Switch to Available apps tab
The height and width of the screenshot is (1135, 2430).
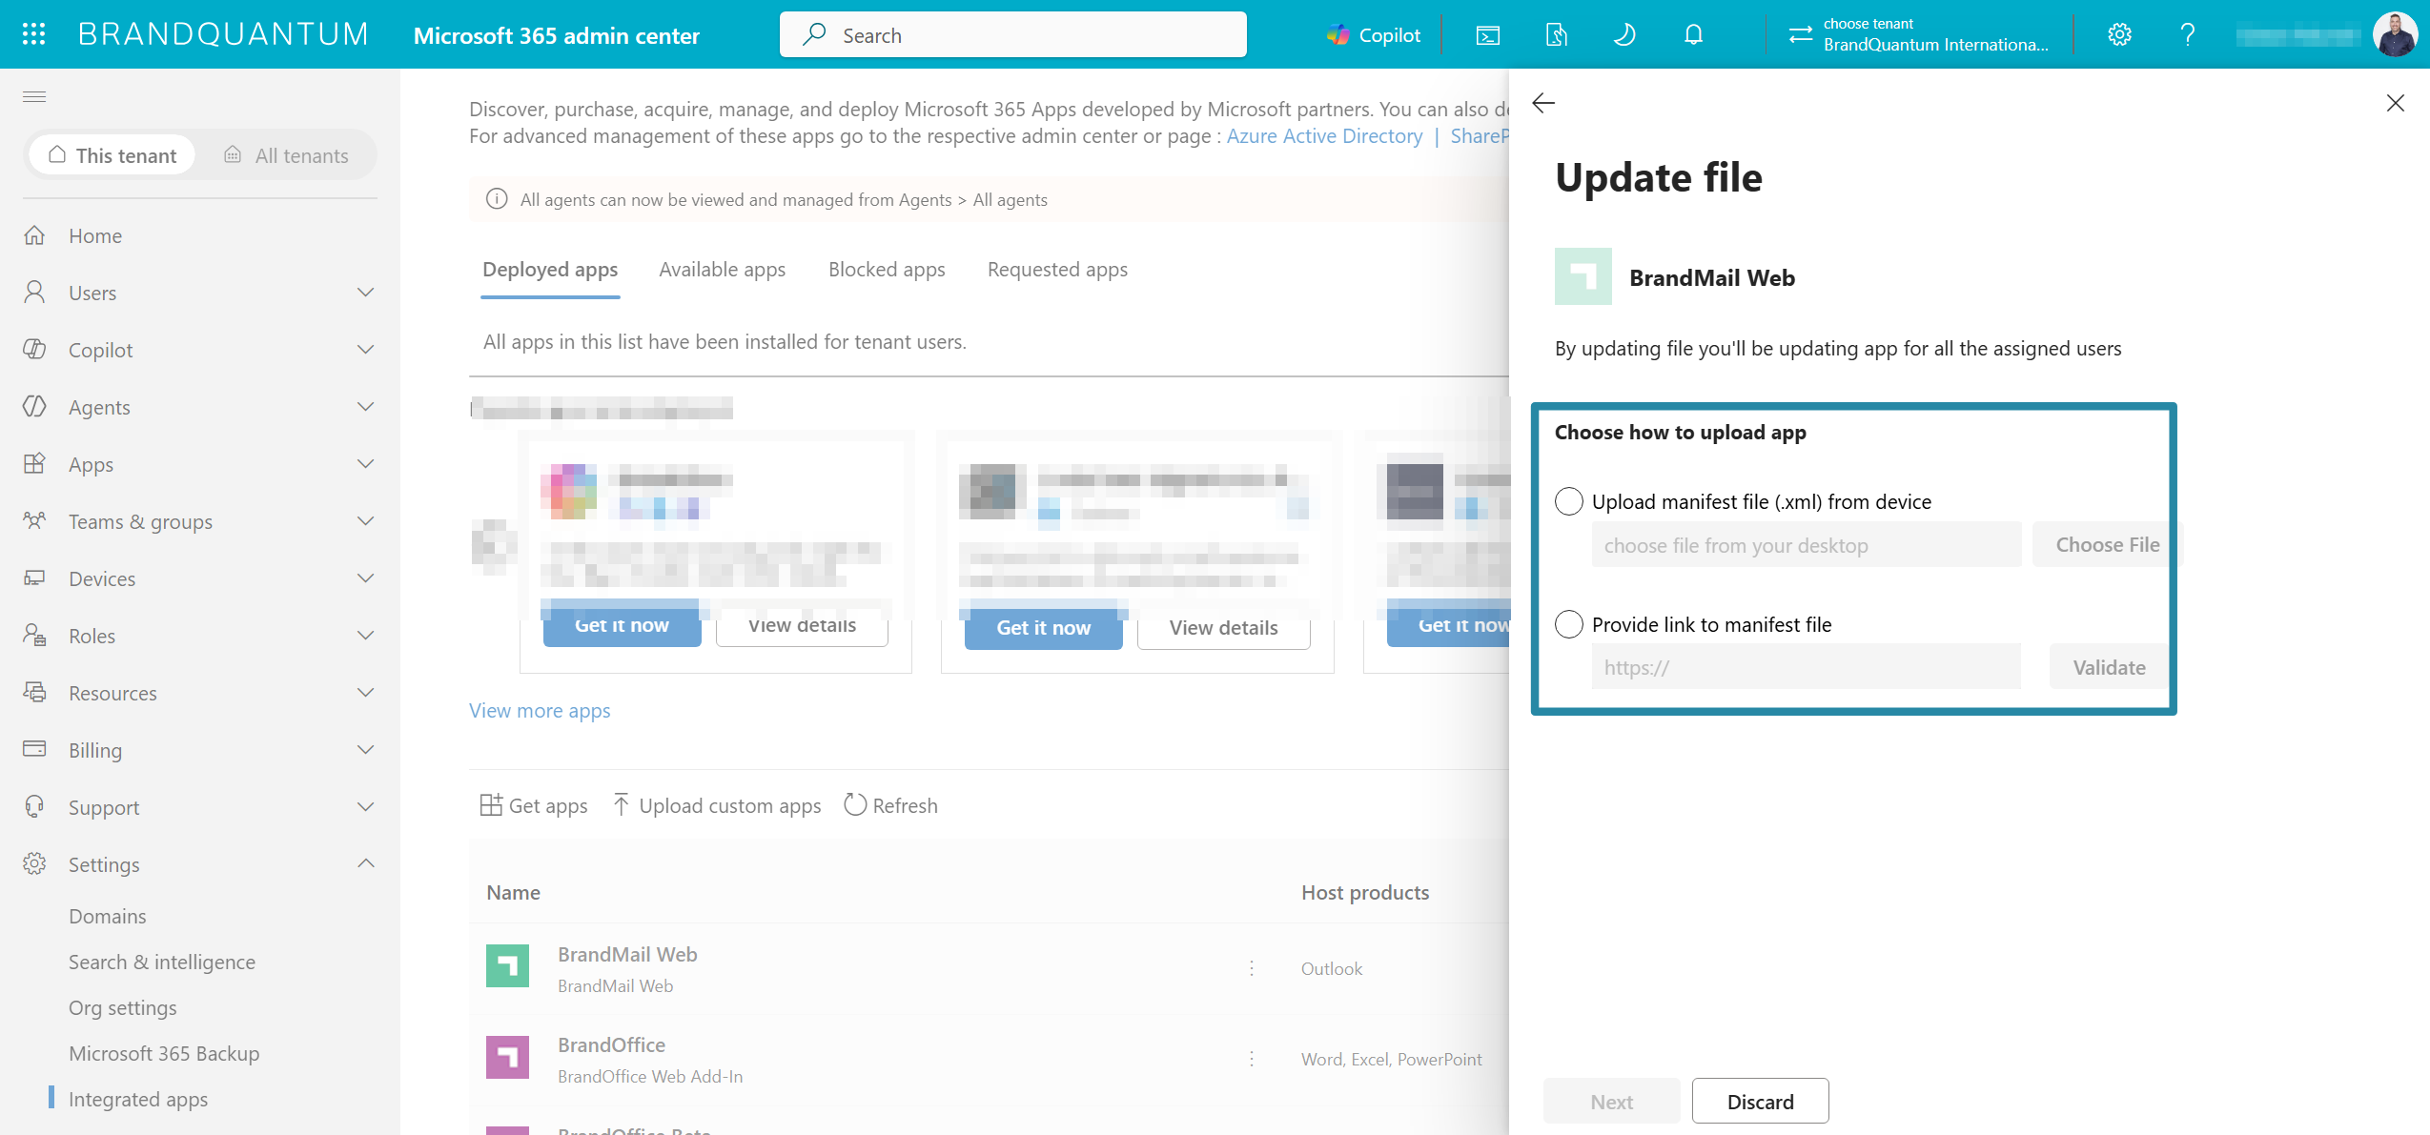[x=723, y=270]
